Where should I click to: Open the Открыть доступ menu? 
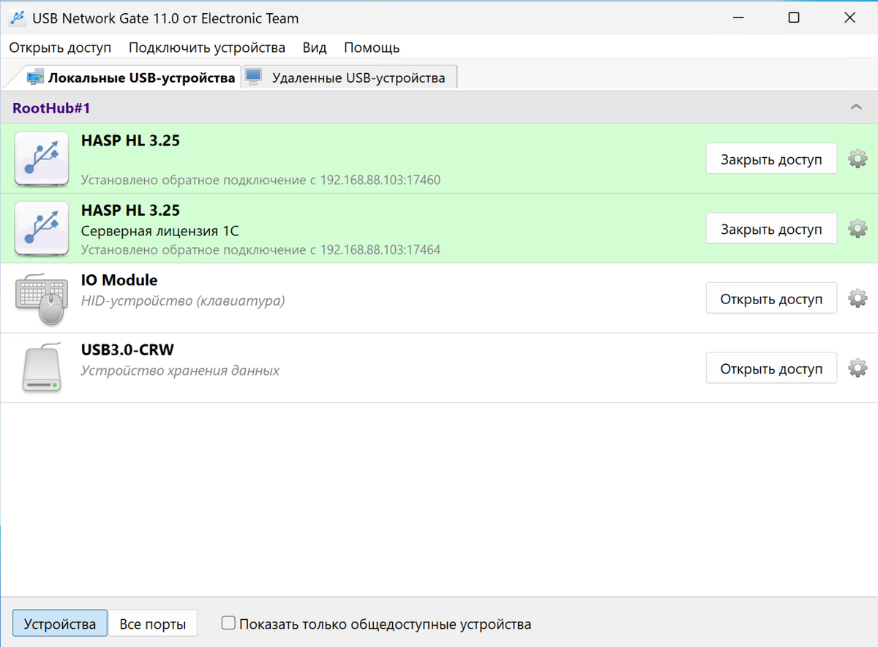(x=60, y=48)
